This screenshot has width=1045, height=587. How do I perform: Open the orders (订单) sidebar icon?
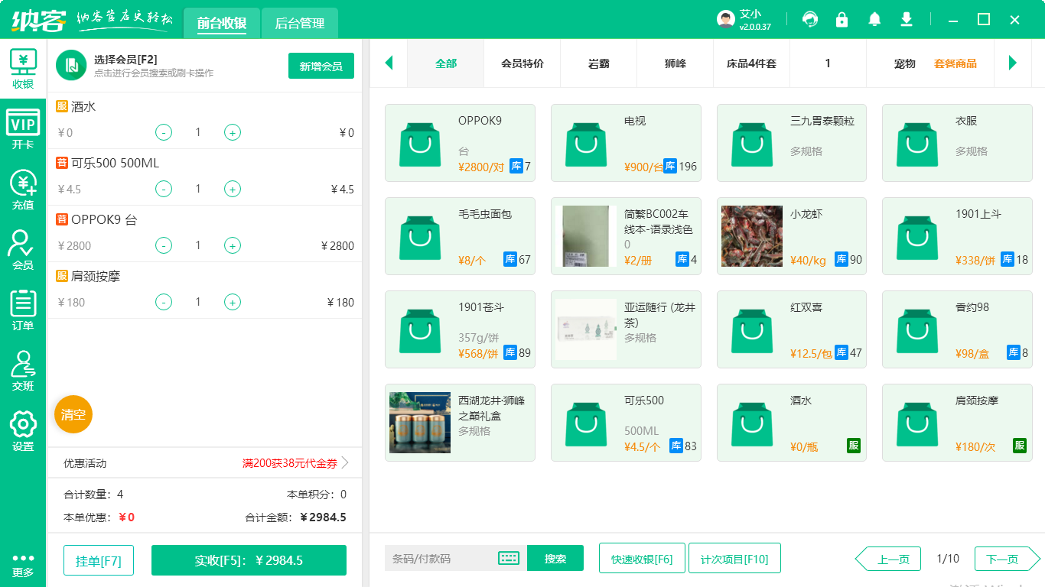[23, 310]
